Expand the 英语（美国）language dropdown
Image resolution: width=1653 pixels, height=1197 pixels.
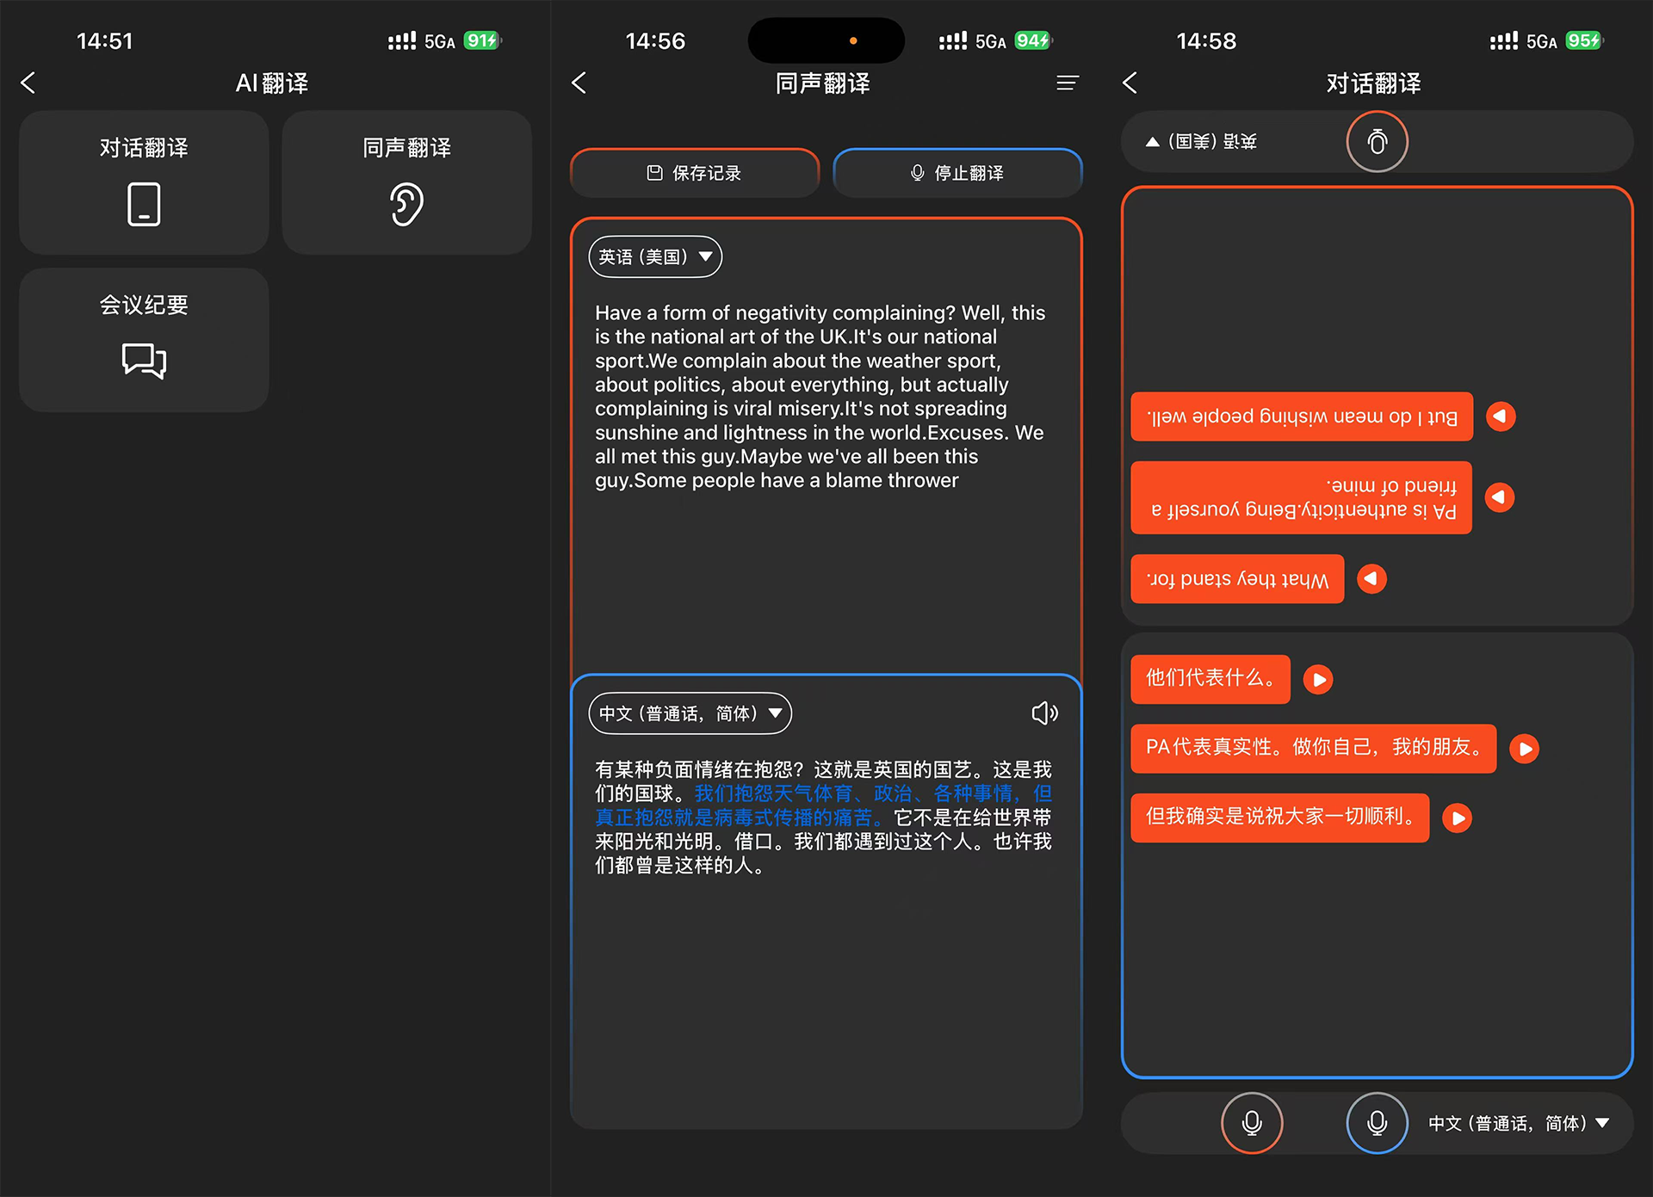point(655,256)
